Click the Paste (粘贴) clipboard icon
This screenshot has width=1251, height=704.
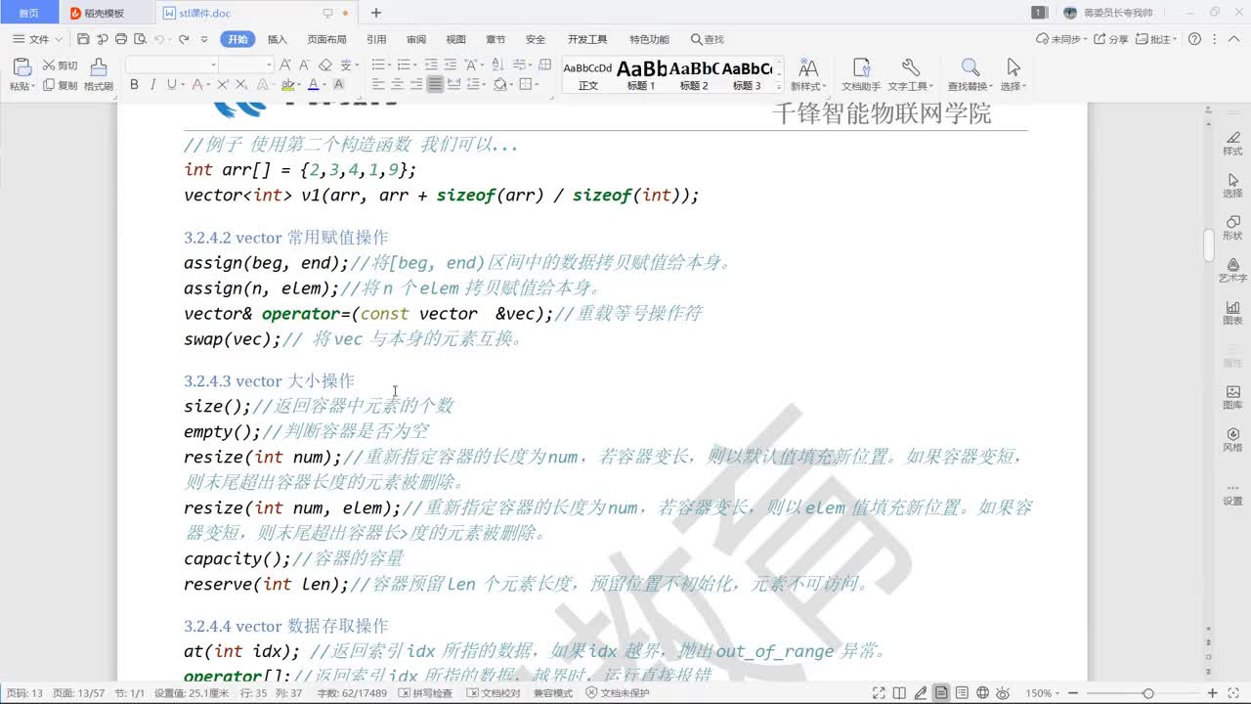tap(22, 67)
